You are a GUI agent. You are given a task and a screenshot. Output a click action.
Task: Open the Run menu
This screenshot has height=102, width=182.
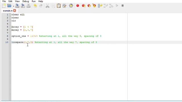(34, 1)
